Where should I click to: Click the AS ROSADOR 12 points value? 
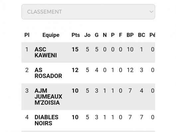click(x=75, y=70)
